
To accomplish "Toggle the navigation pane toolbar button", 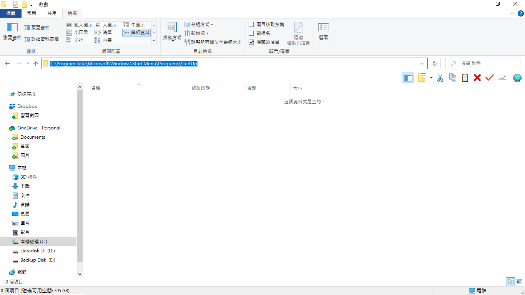I will coord(408,78).
